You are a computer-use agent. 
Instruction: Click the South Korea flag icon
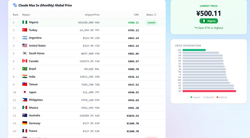click(x=25, y=53)
